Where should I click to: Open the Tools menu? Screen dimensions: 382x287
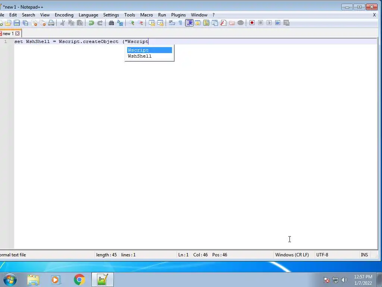point(129,15)
